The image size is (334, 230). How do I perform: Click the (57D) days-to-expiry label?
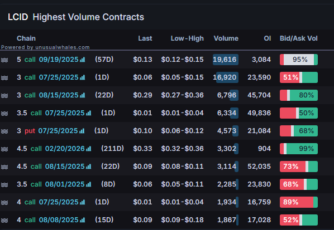104,60
